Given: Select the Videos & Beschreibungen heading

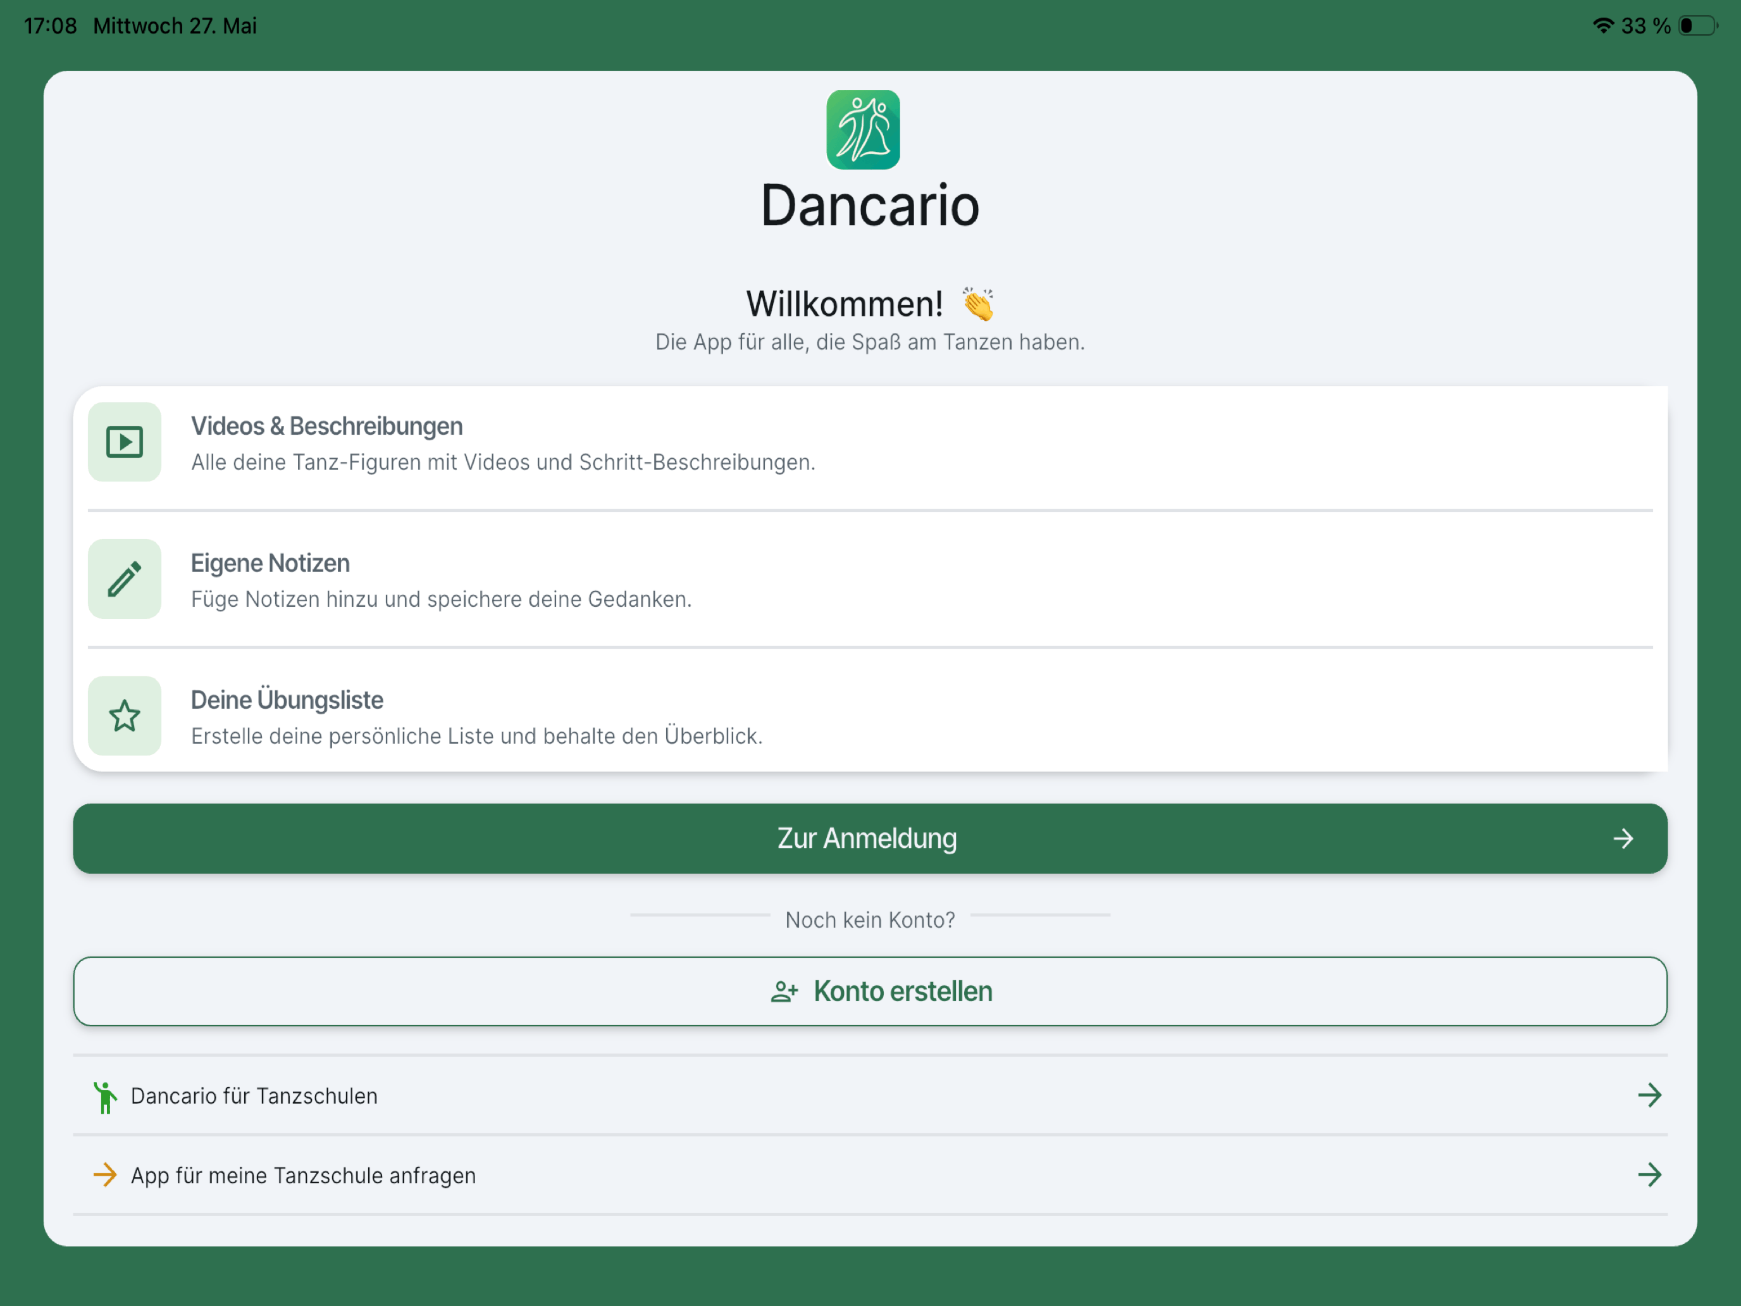Looking at the screenshot, I should (326, 426).
